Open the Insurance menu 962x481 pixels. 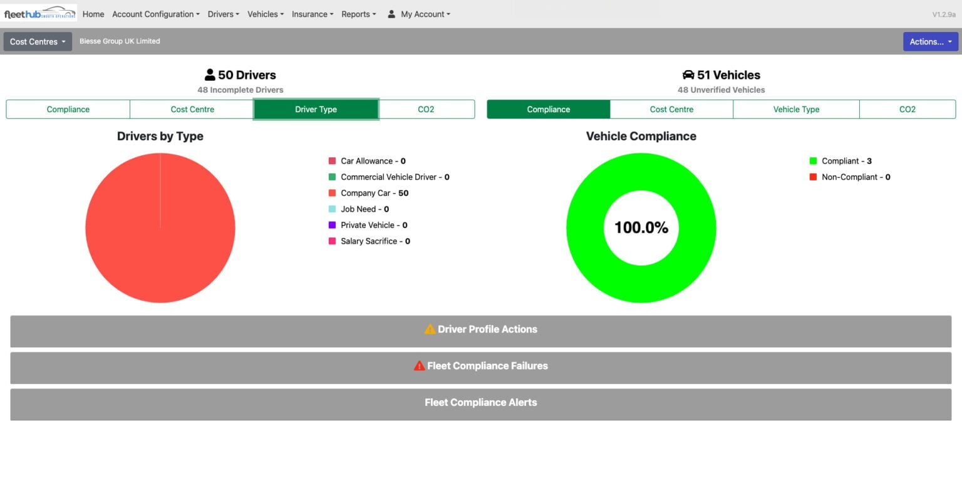(311, 14)
